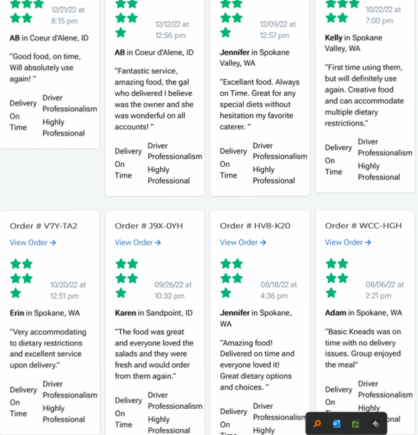The height and width of the screenshot is (435, 418).
Task: Click reviewer name Kelly in Spokane Valley
Action: tap(334, 38)
